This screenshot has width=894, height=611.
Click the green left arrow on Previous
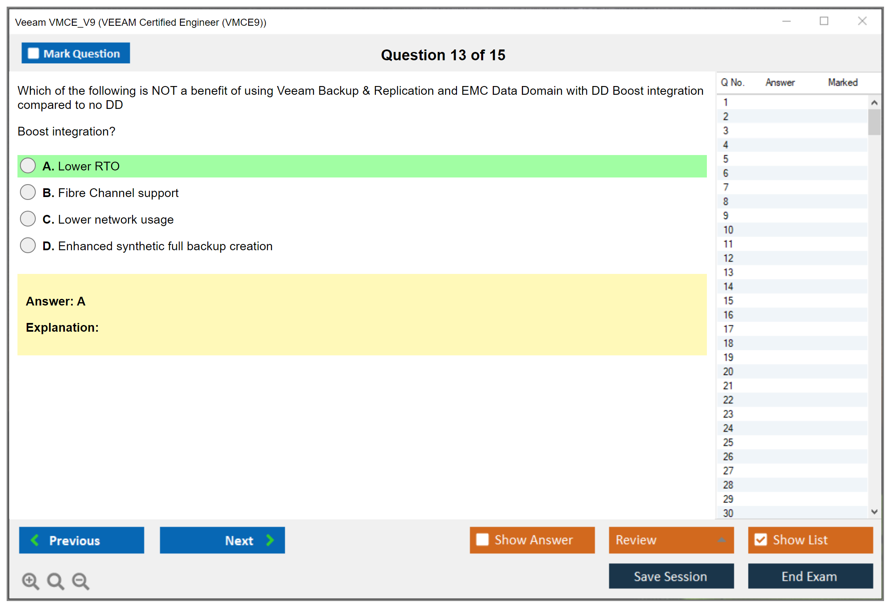click(35, 540)
